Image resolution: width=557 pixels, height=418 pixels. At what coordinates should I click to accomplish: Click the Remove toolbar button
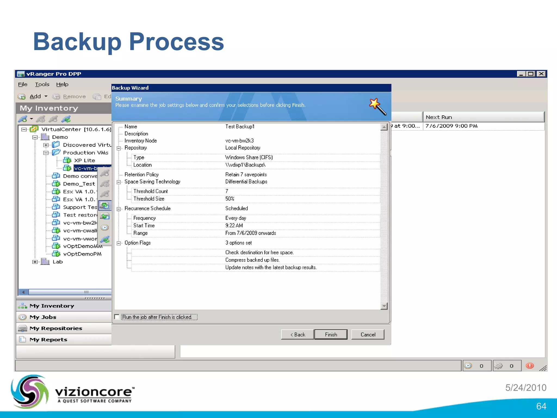[x=69, y=96]
